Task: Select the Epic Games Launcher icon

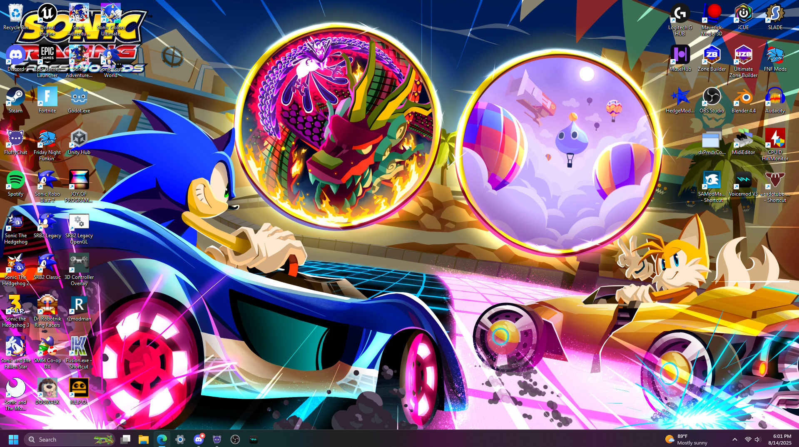Action: click(x=47, y=62)
